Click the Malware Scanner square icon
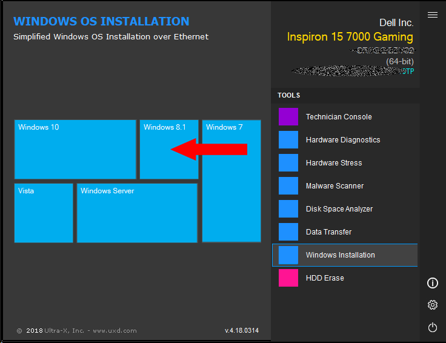 288,186
